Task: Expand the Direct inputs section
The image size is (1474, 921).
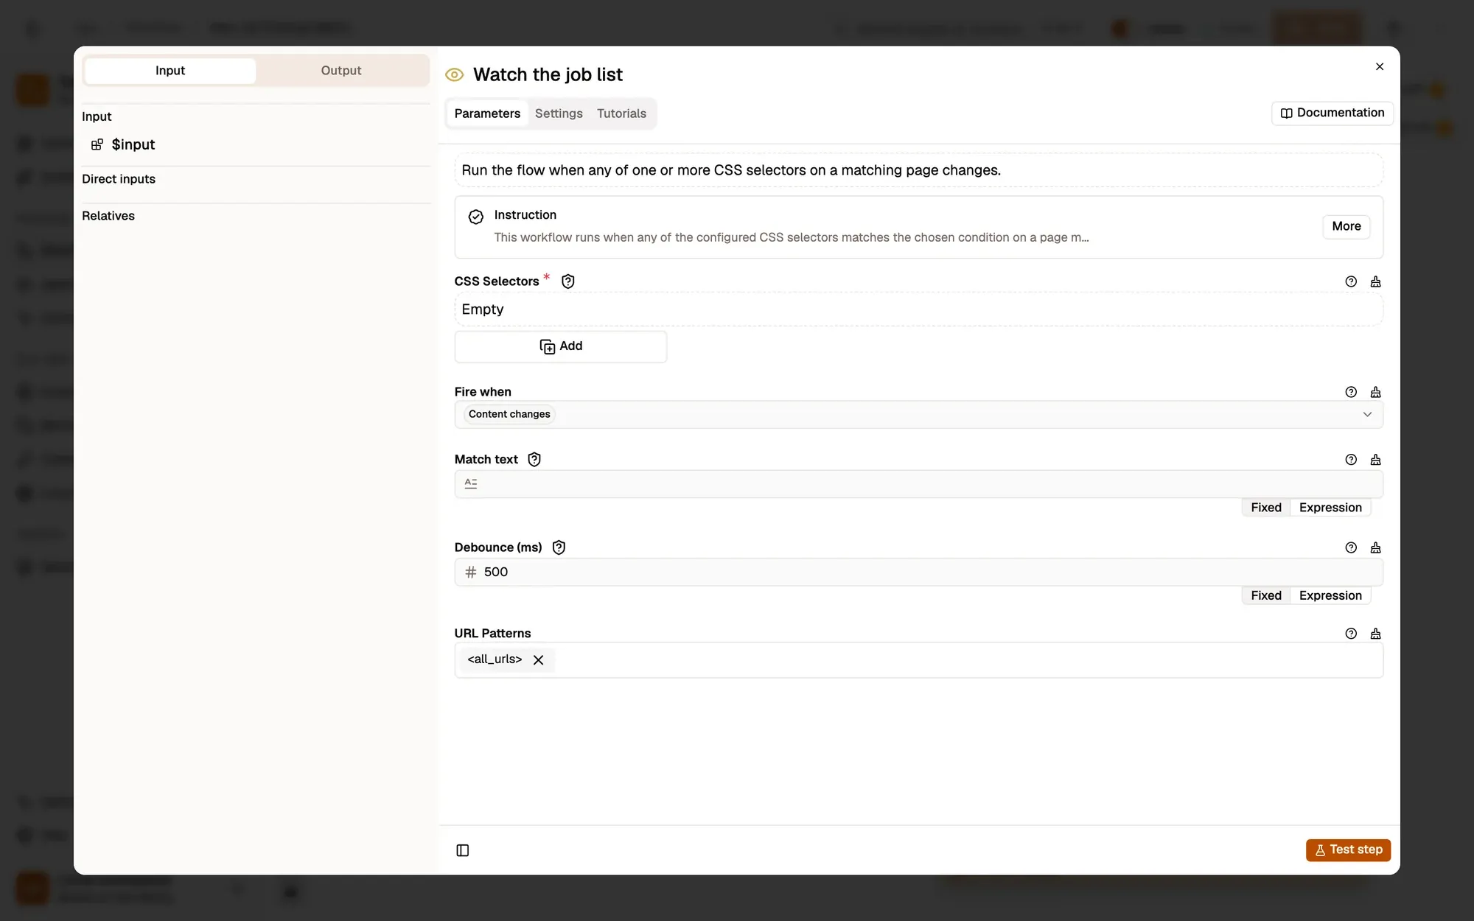Action: (119, 179)
